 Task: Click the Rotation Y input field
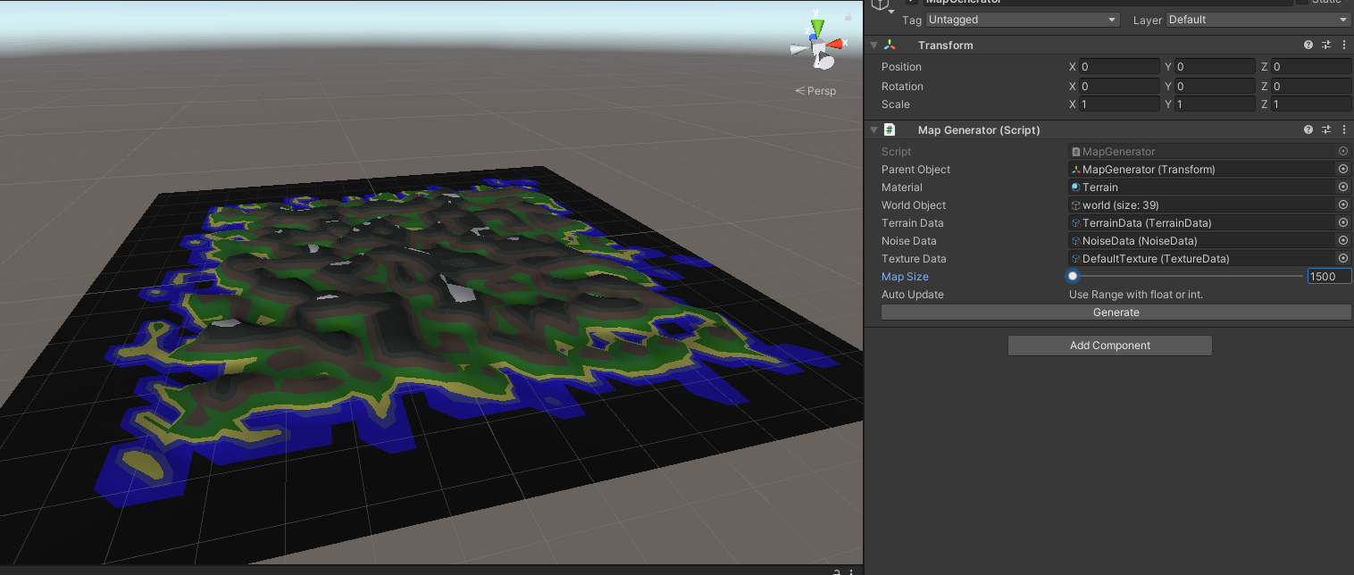[1215, 87]
